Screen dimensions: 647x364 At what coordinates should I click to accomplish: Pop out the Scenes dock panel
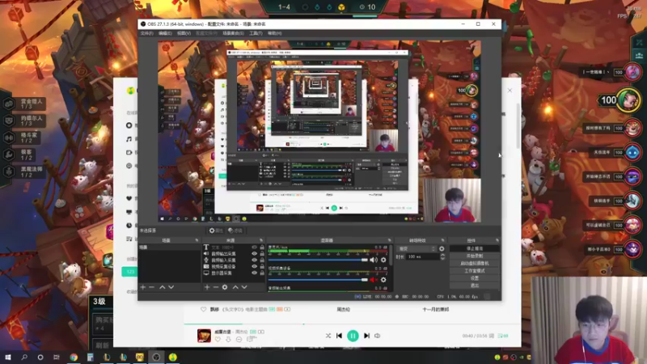coord(197,240)
